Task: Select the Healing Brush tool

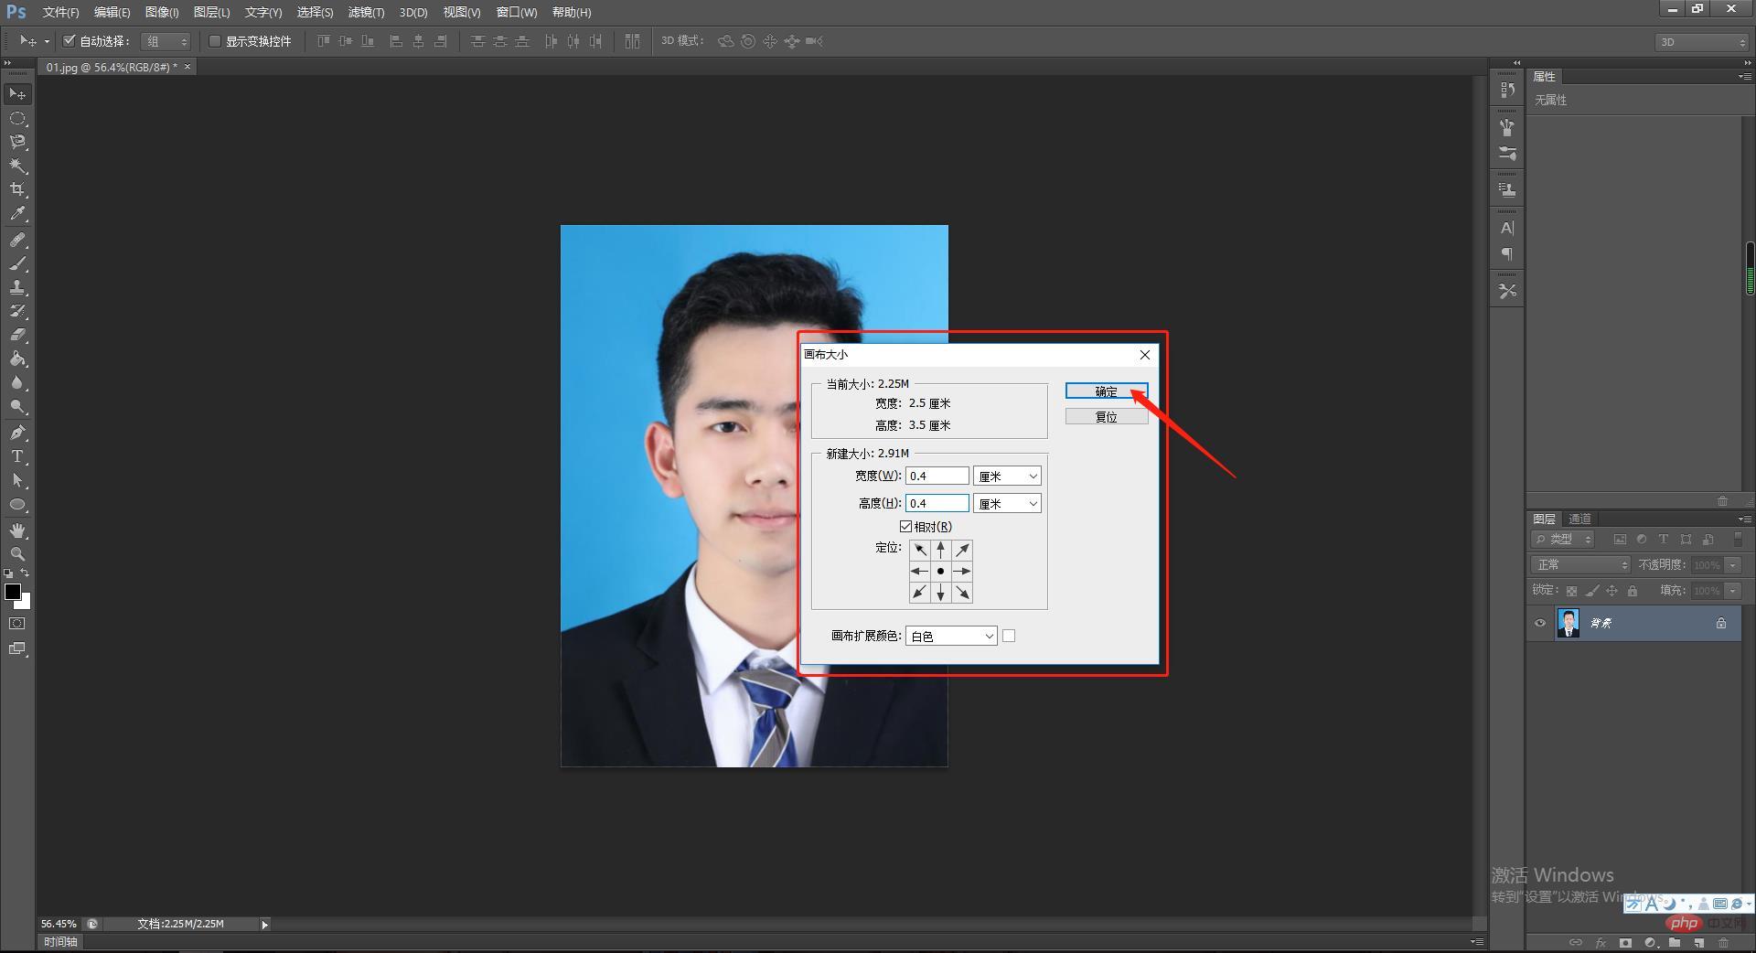Action: (17, 240)
